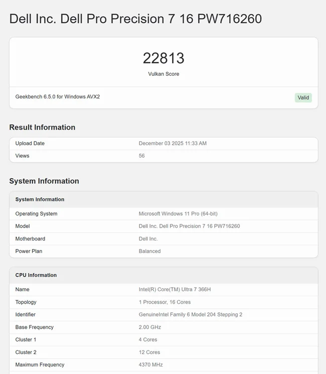326x374 pixels.
Task: Click the Views label
Action: click(22, 156)
